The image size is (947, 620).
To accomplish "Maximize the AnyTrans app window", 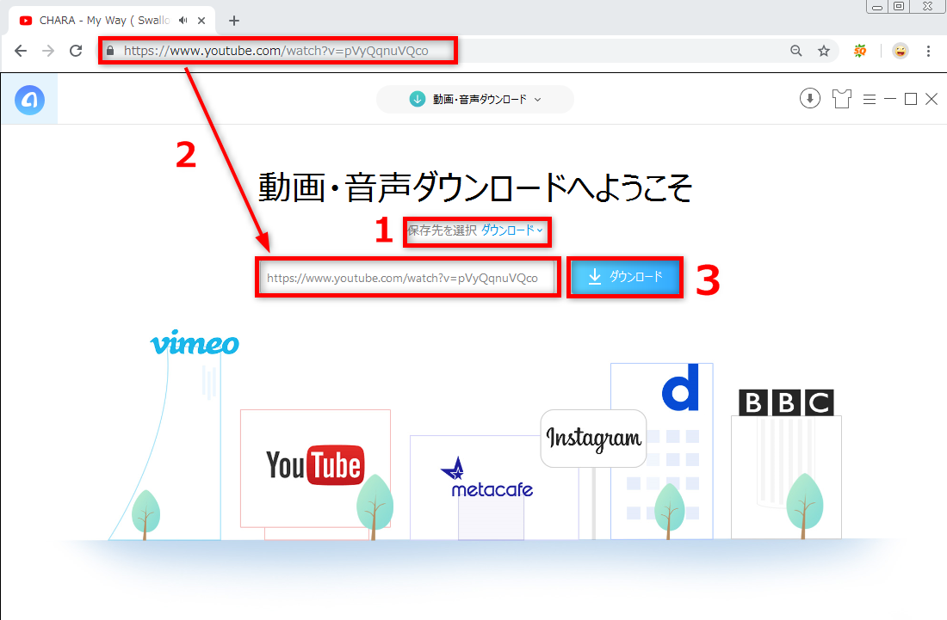I will tap(911, 99).
